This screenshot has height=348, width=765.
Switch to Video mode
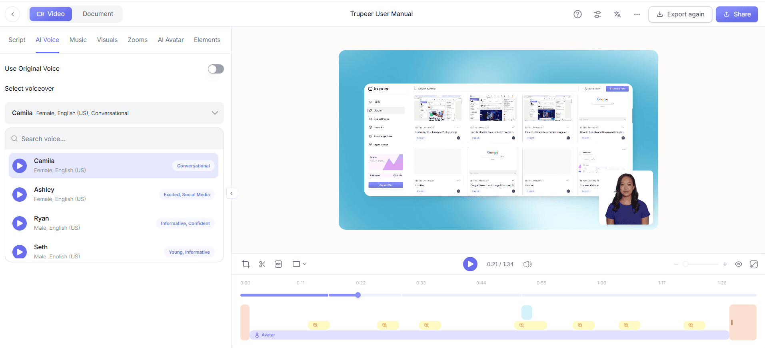click(51, 14)
